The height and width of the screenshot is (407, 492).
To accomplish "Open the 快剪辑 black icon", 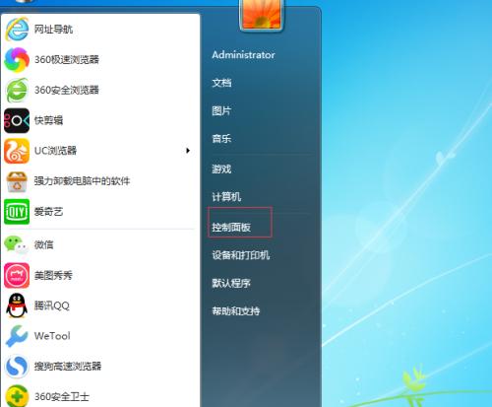I will [x=17, y=120].
